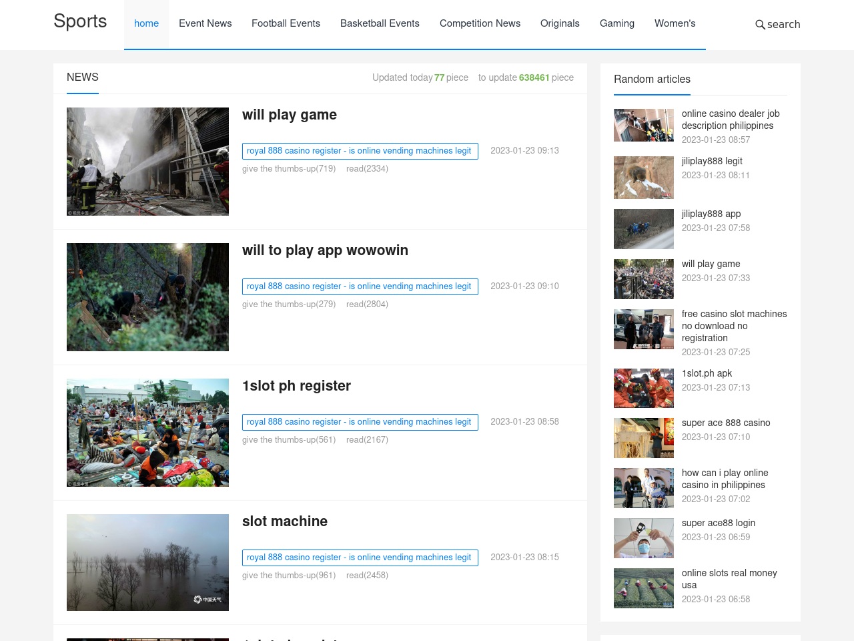Viewport: 854px width, 641px height.
Task: Click give the thumbs-up(719)
Action: pos(289,169)
